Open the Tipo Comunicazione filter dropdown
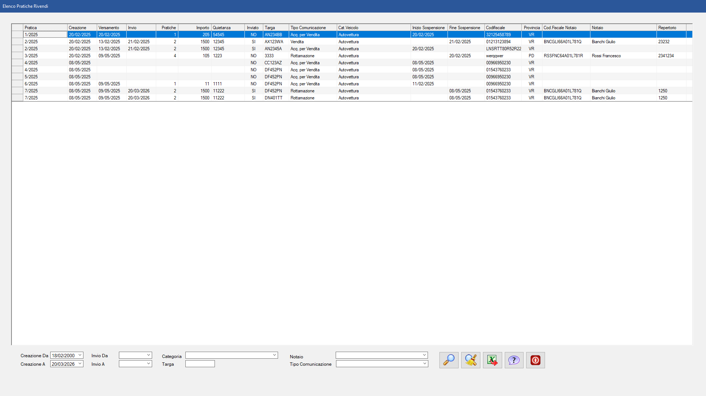 424,364
